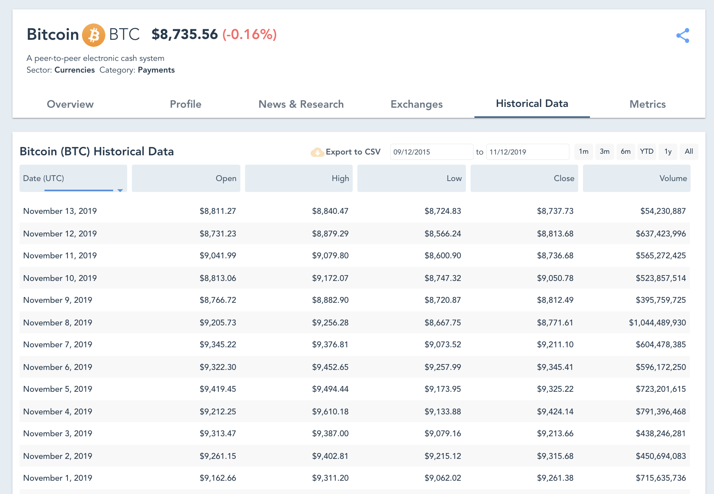Click volume $1,044,489,930
This screenshot has height=494, width=714.
click(657, 323)
